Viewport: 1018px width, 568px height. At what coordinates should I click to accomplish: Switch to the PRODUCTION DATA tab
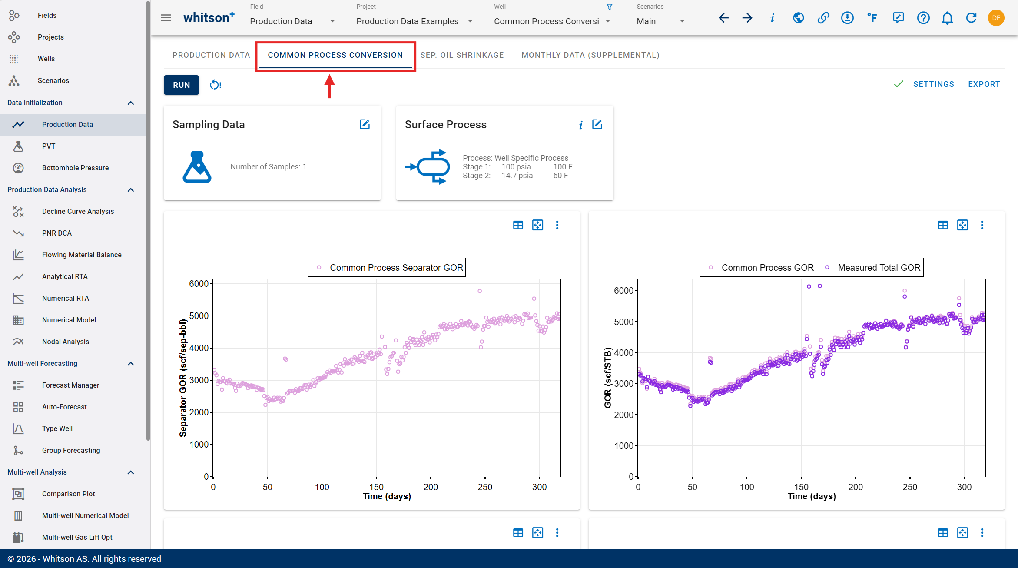pyautogui.click(x=211, y=55)
